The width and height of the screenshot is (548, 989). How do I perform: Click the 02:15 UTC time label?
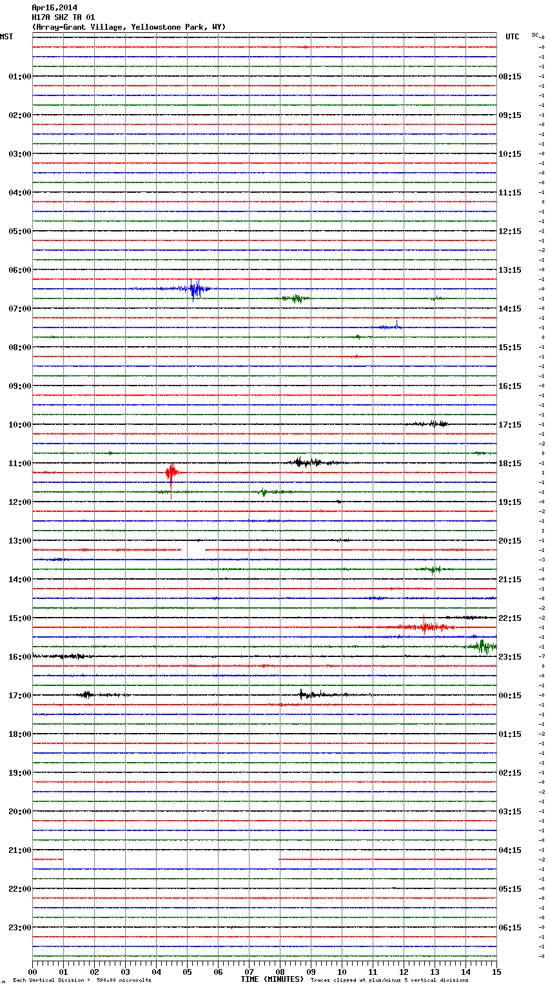[510, 773]
